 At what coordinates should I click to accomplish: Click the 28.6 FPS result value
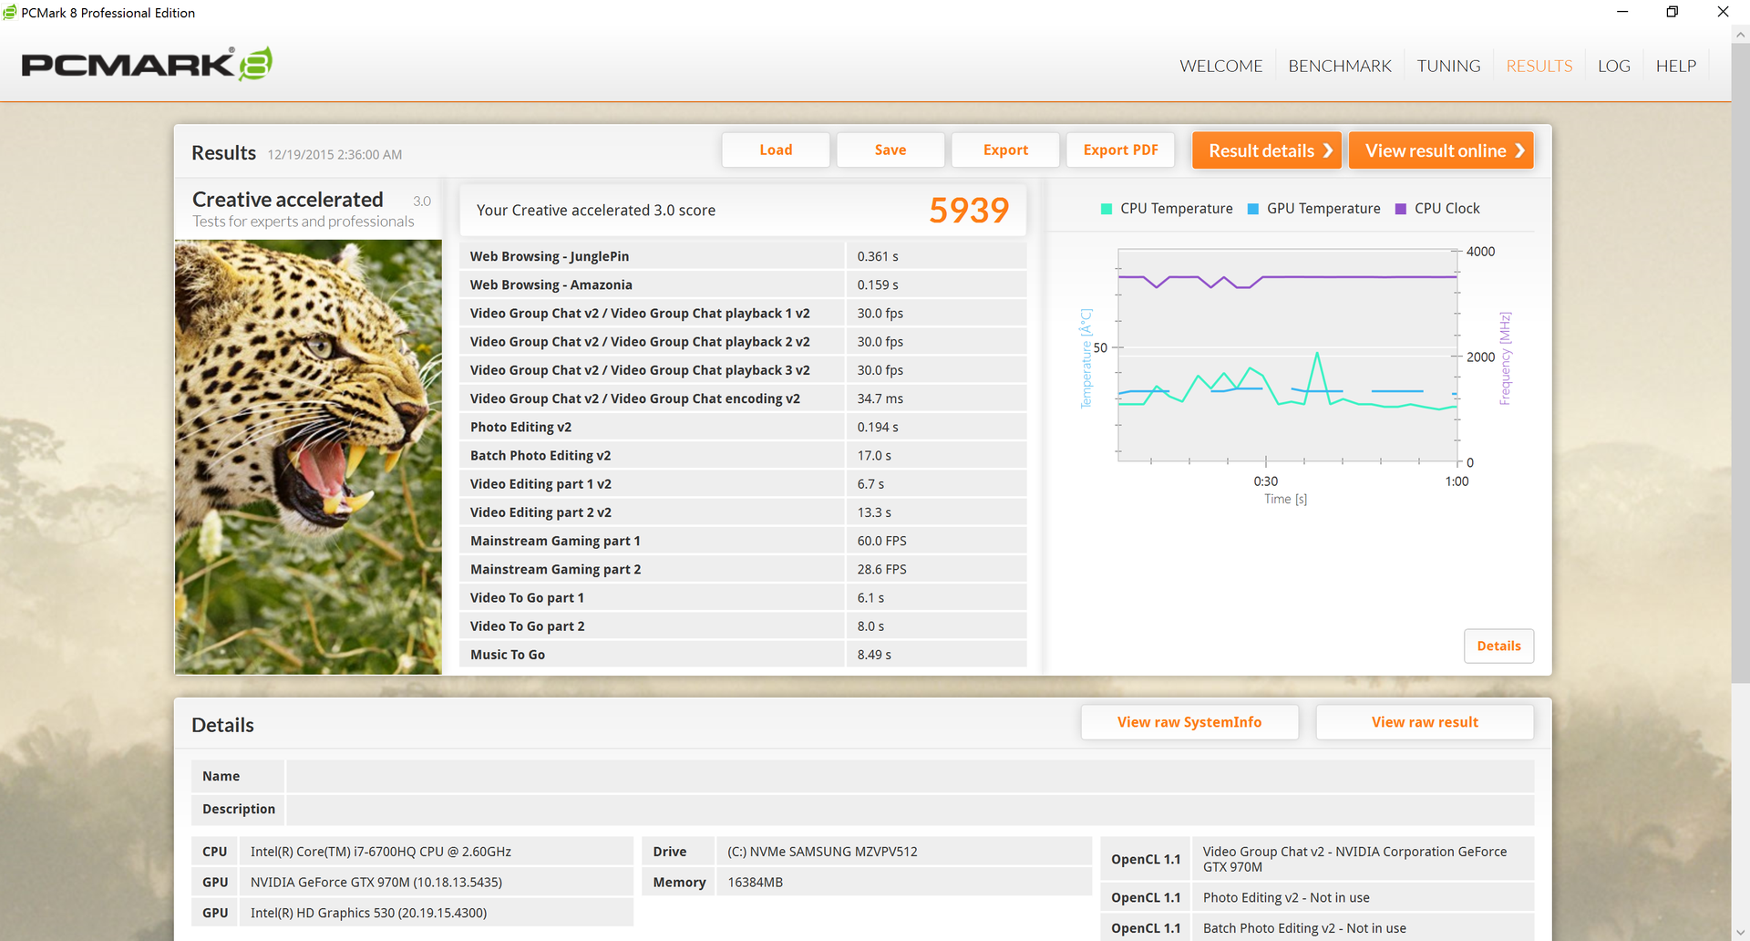[x=881, y=569]
